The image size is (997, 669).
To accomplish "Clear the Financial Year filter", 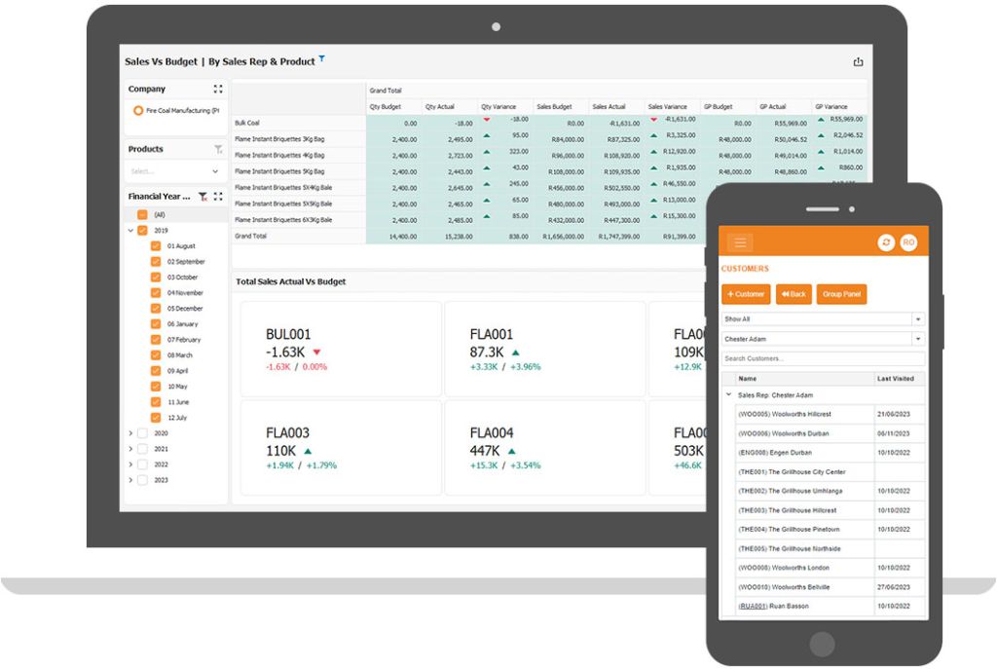I will 203,197.
